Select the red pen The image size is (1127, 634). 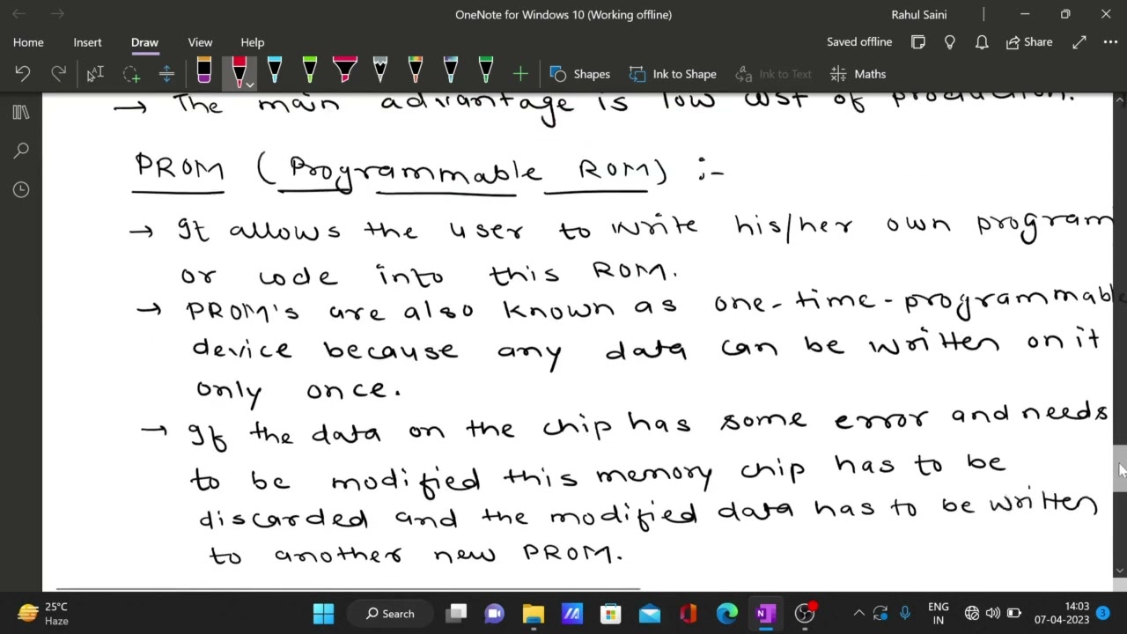tap(238, 72)
